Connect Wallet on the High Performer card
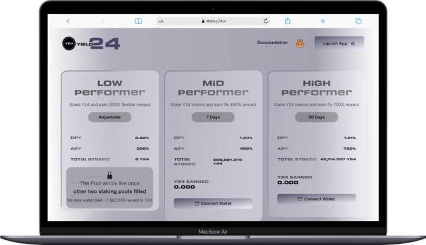 click(317, 199)
